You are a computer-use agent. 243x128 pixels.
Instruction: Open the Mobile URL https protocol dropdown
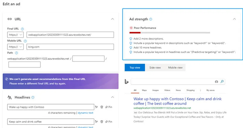click(x=15, y=47)
